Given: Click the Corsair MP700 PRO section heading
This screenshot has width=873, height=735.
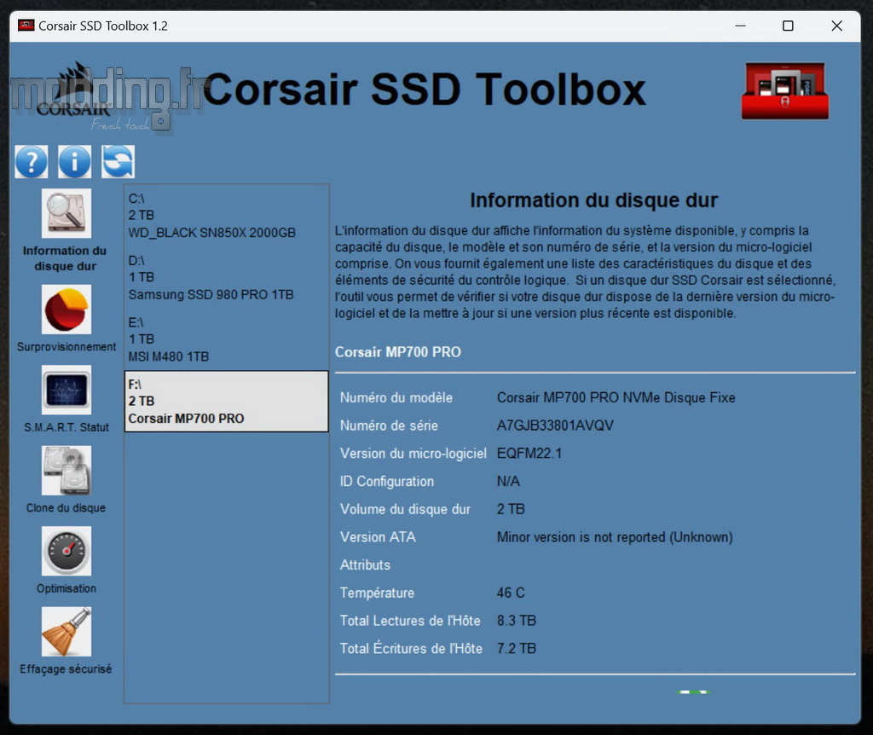Looking at the screenshot, I should pos(398,352).
